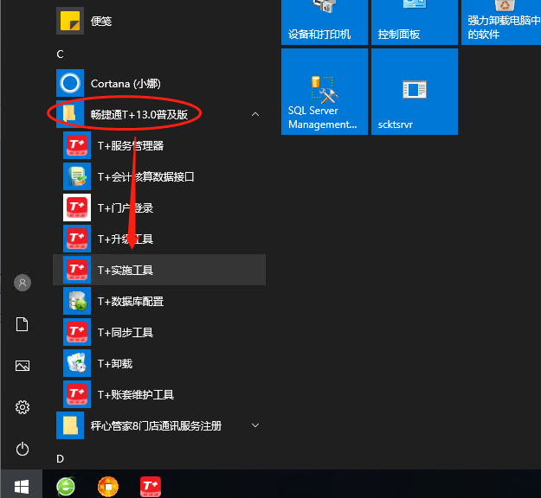Click the T+服务管理器 label

click(x=131, y=146)
